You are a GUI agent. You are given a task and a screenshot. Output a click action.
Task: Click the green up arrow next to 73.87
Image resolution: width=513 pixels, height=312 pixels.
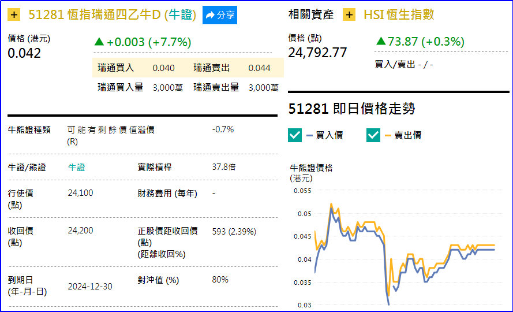click(x=380, y=42)
